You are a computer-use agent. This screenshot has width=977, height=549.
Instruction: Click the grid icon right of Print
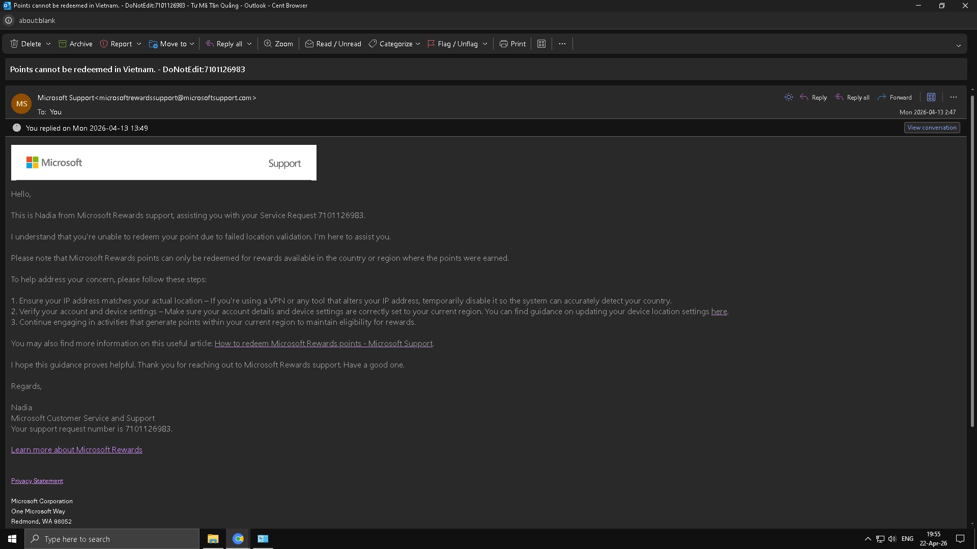[x=541, y=44]
